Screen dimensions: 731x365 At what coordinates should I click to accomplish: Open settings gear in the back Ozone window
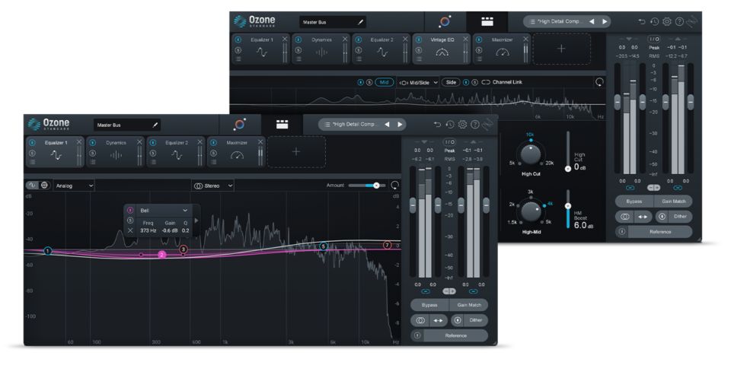coord(667,21)
